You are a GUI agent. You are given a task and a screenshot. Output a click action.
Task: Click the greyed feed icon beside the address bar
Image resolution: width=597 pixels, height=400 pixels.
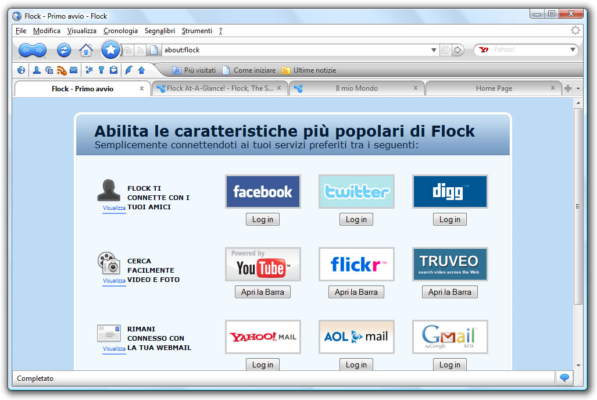pos(140,50)
